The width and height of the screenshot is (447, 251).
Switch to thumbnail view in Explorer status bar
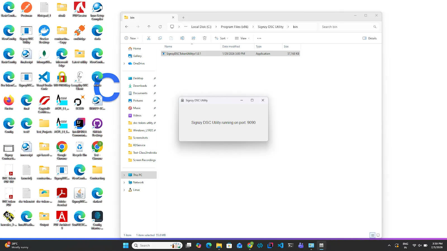(x=378, y=235)
